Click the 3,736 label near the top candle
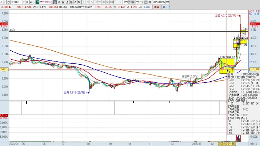Screen dimensions: 260x146 [x=244, y=29]
